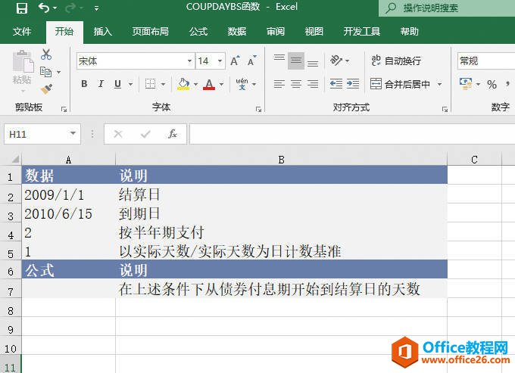Switch to the 帮助 ribbon tab
This screenshot has width=515, height=373.
pyautogui.click(x=409, y=32)
